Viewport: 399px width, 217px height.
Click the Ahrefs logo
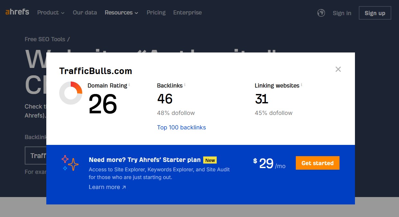[17, 12]
